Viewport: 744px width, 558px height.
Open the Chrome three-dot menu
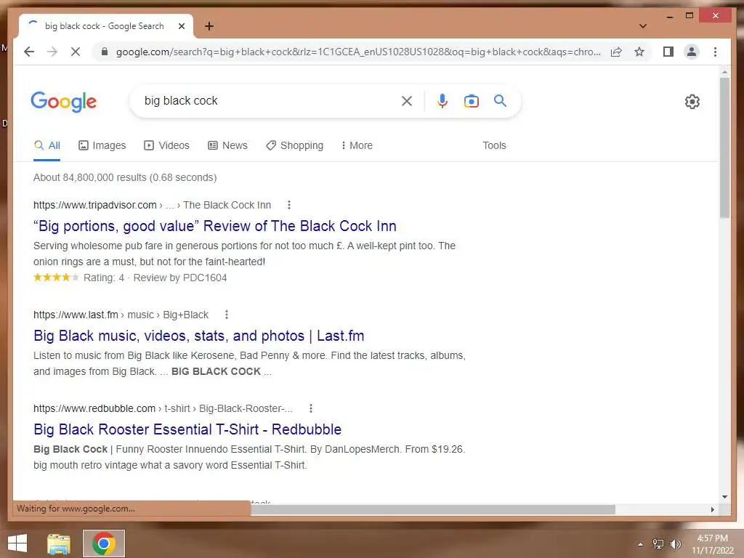coord(715,52)
